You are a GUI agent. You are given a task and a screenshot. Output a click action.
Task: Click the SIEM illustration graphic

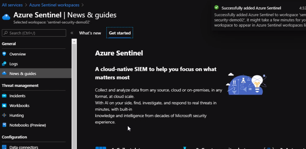(x=246, y=84)
